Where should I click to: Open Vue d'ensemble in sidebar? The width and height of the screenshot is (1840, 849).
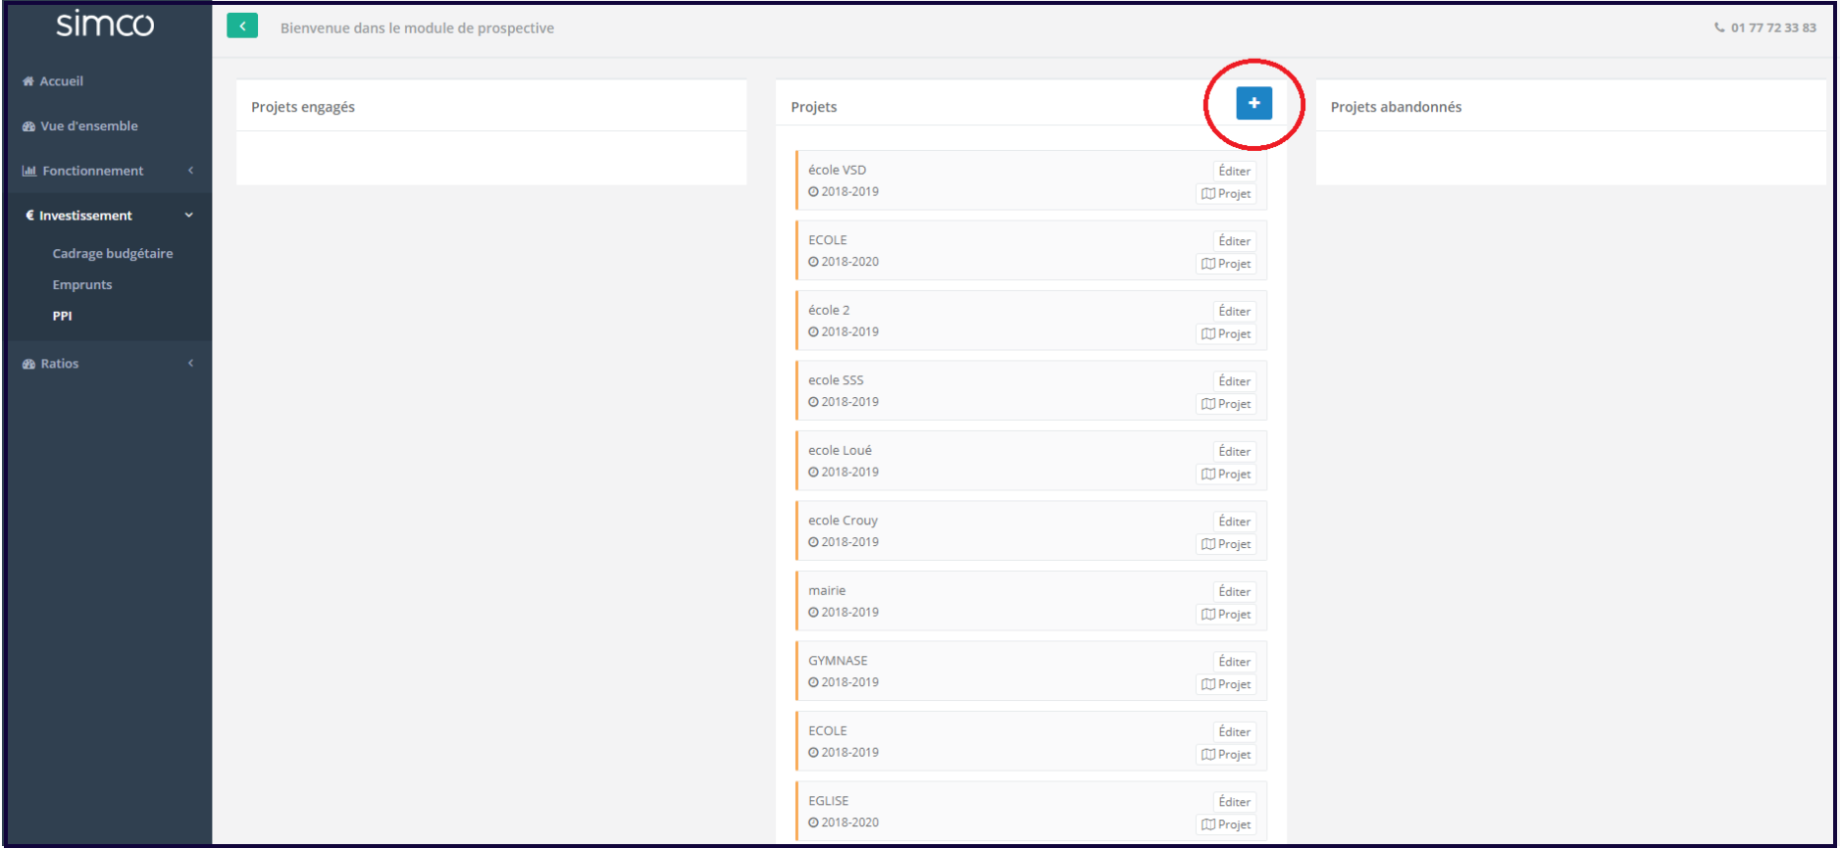coord(88,126)
